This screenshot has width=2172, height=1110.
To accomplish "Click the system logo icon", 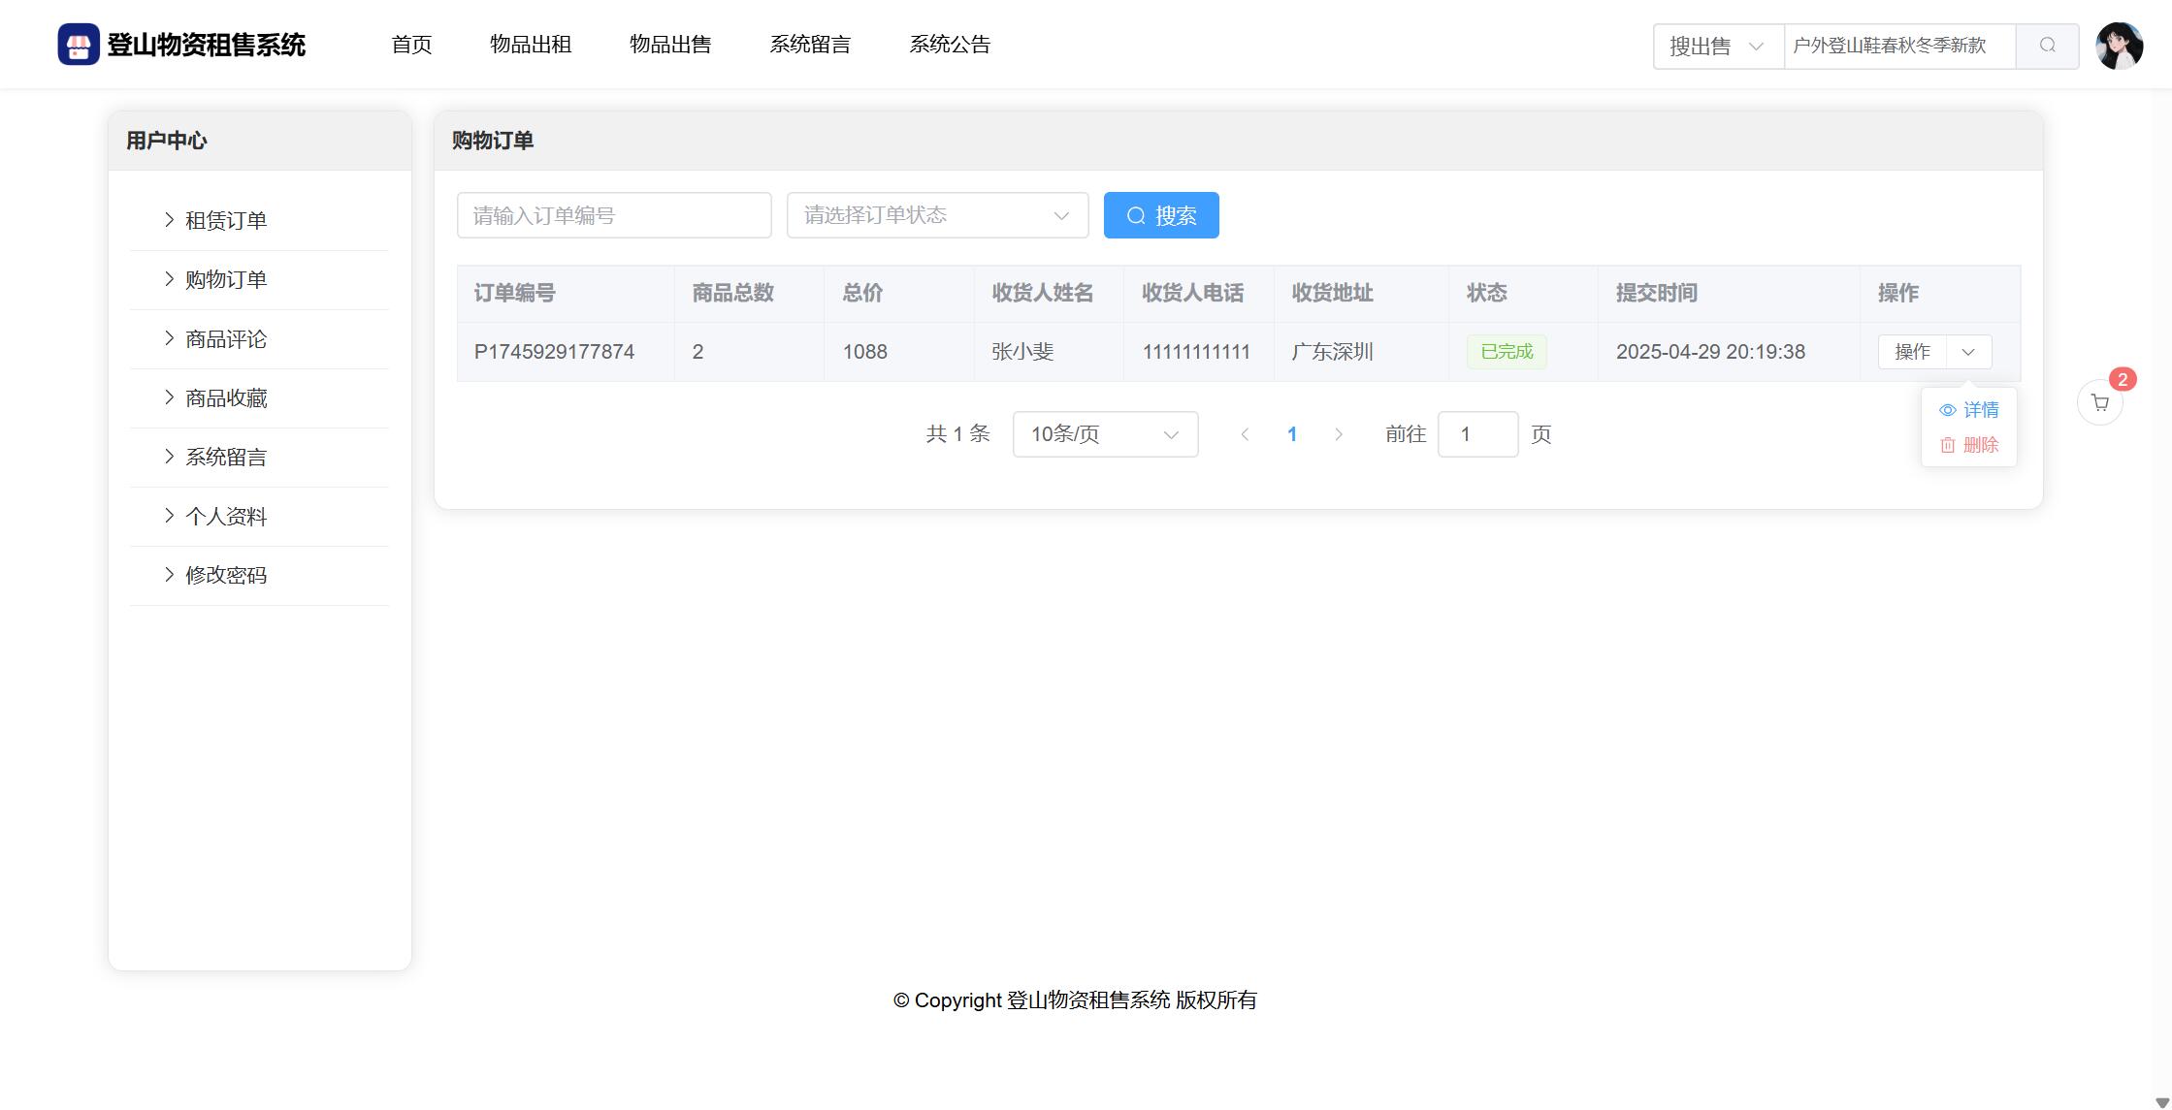I will click(x=79, y=45).
